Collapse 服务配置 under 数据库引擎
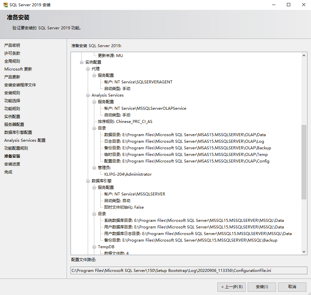The width and height of the screenshot is (311, 295). (94, 188)
